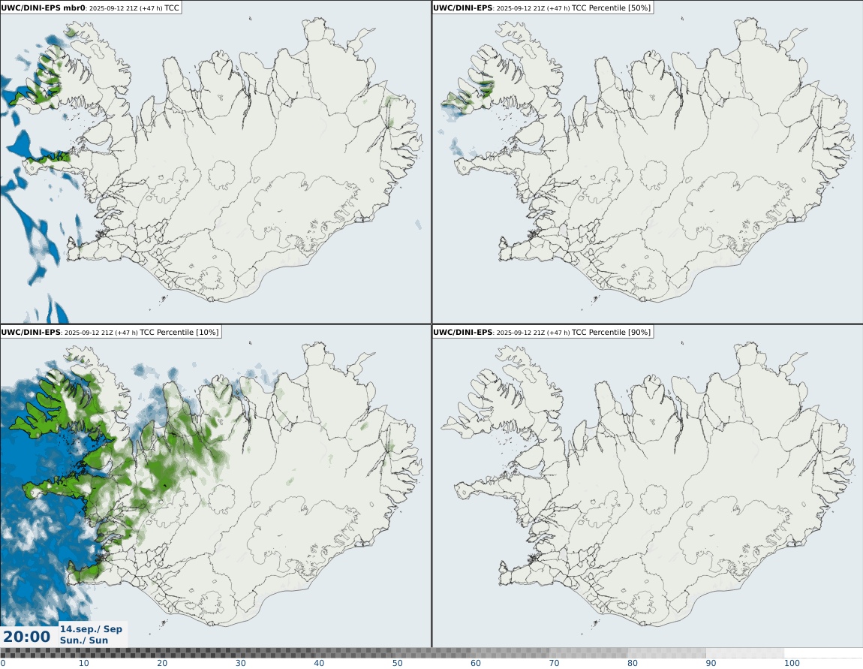Click the 10 tick on the color scale
Viewport: 863px width, 669px height.
click(x=83, y=663)
